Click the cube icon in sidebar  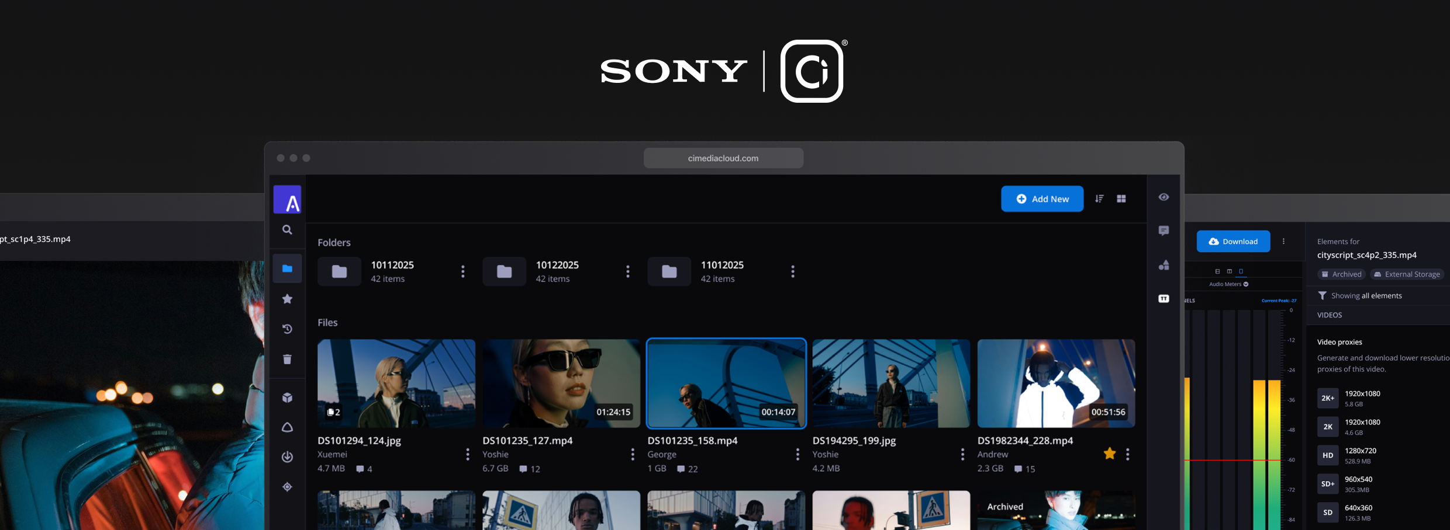tap(287, 397)
